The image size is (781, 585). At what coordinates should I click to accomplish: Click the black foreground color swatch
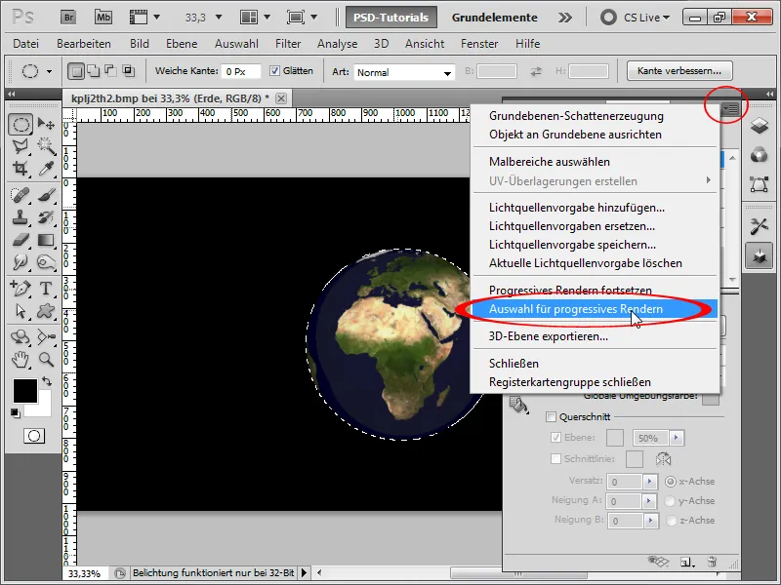[x=25, y=390]
